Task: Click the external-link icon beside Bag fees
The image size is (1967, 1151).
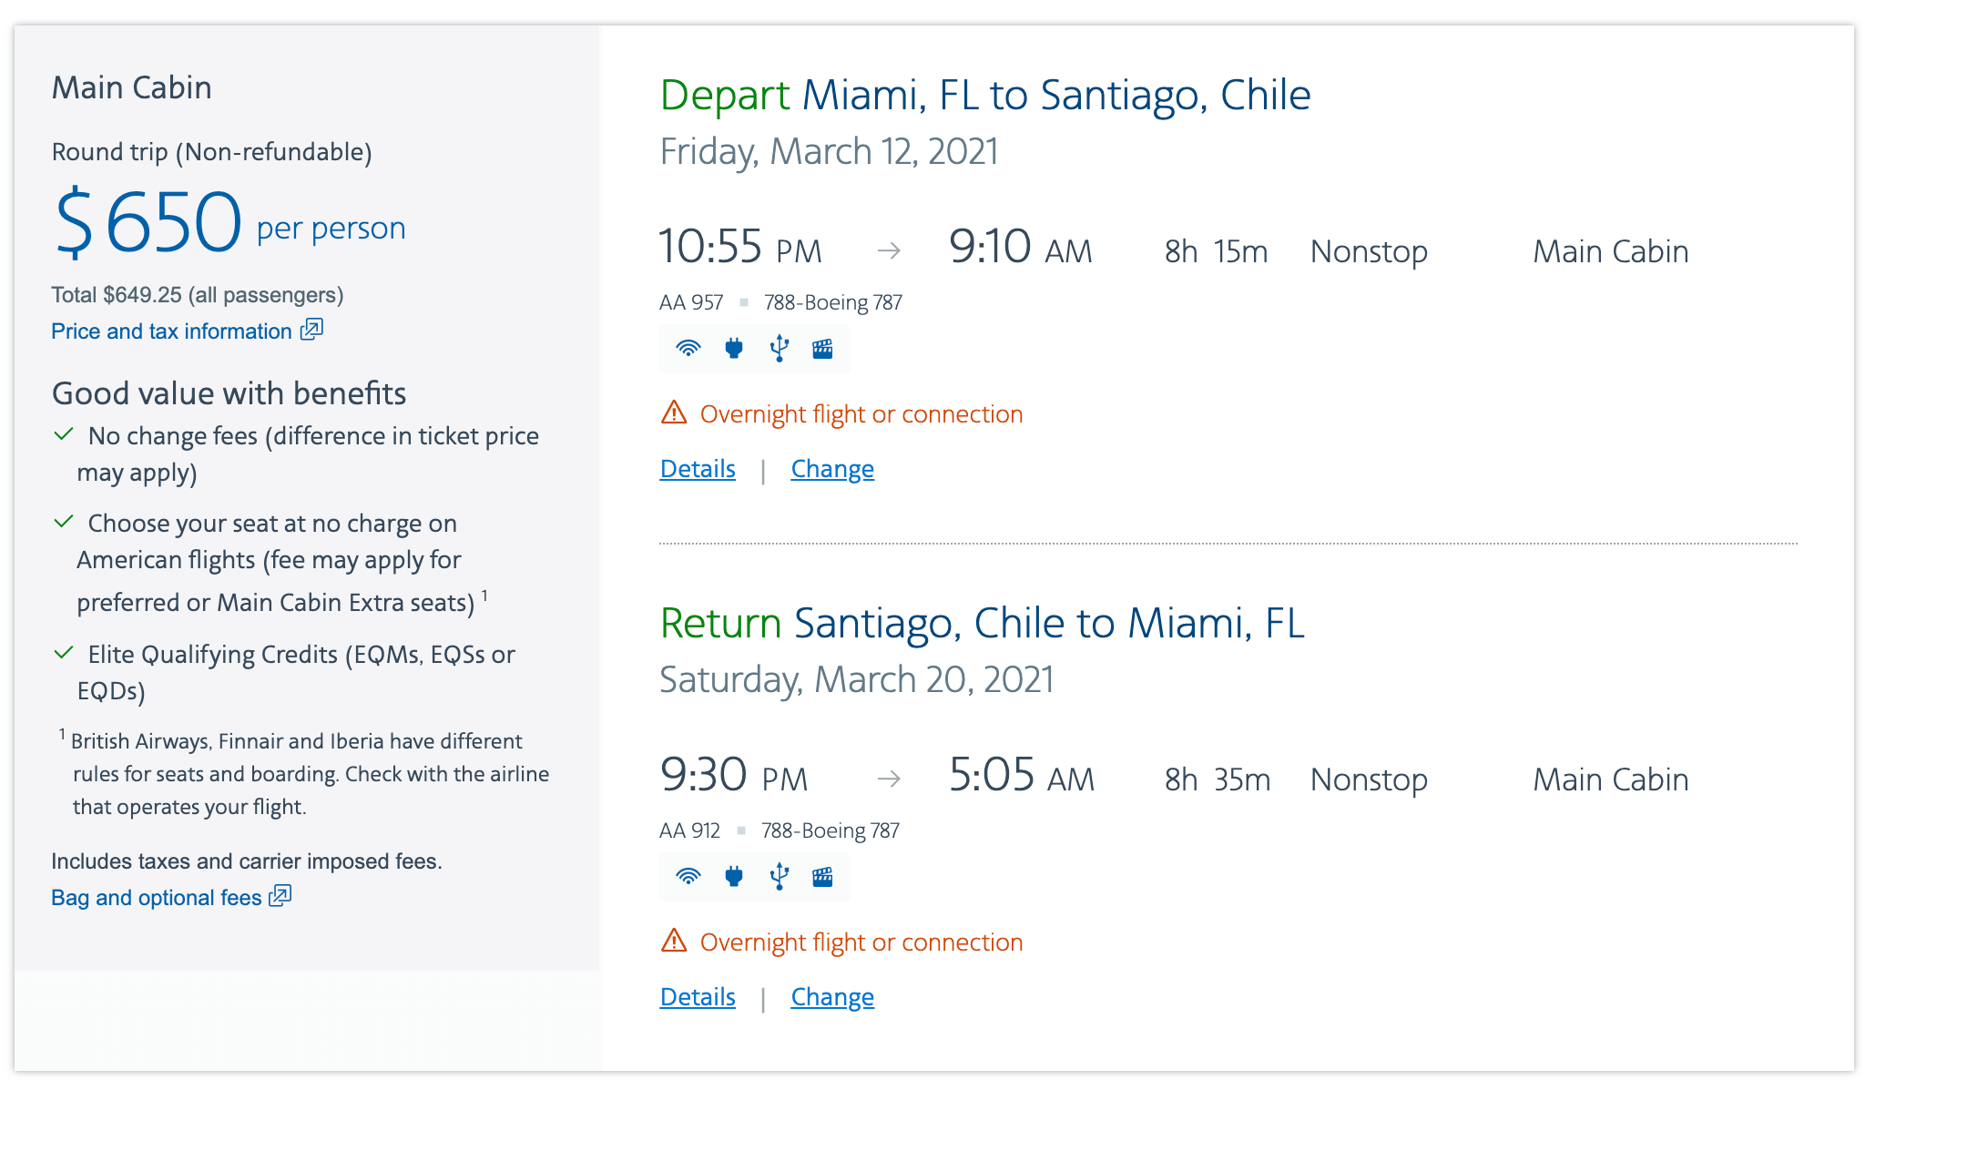Action: (x=280, y=896)
